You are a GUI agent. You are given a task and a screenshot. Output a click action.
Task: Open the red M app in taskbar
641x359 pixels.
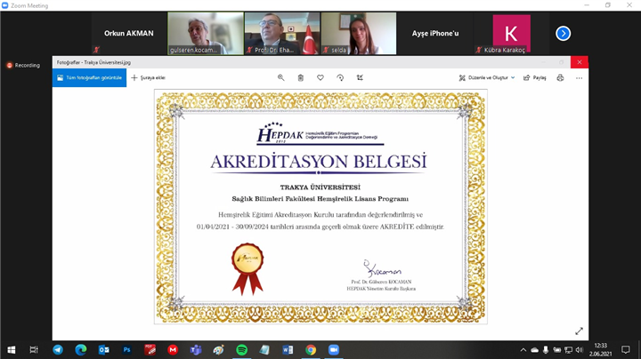(x=173, y=349)
